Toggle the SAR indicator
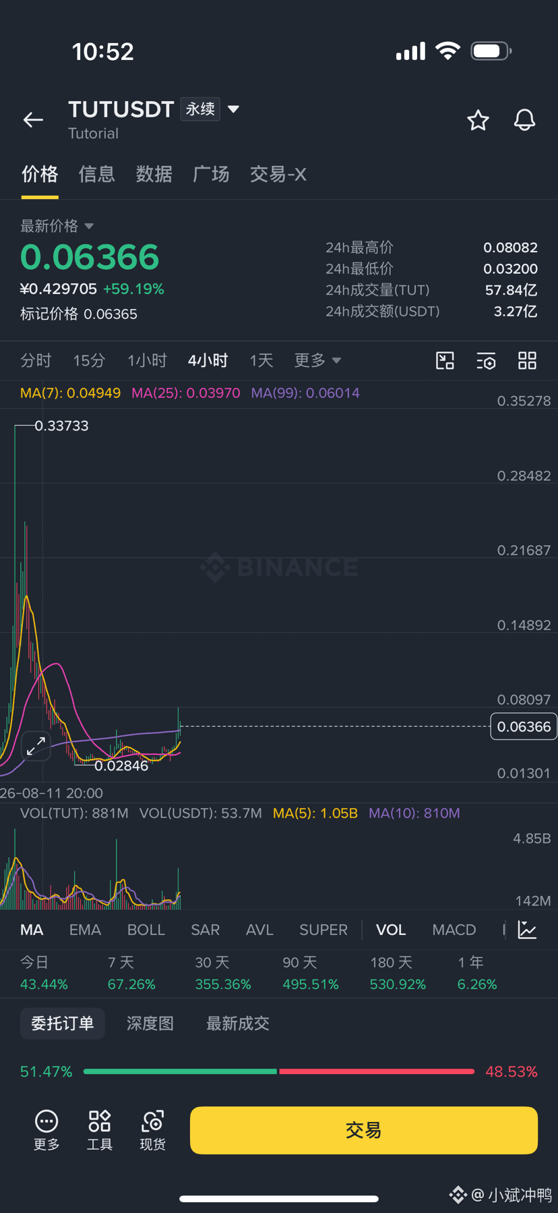The width and height of the screenshot is (558, 1213). [x=206, y=930]
